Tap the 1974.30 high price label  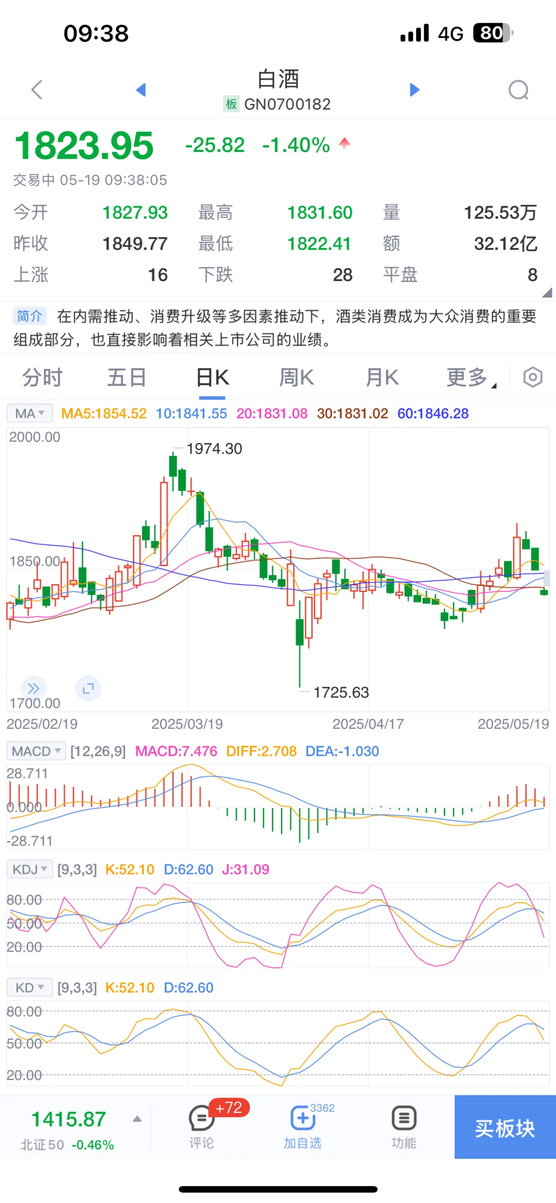tap(214, 449)
